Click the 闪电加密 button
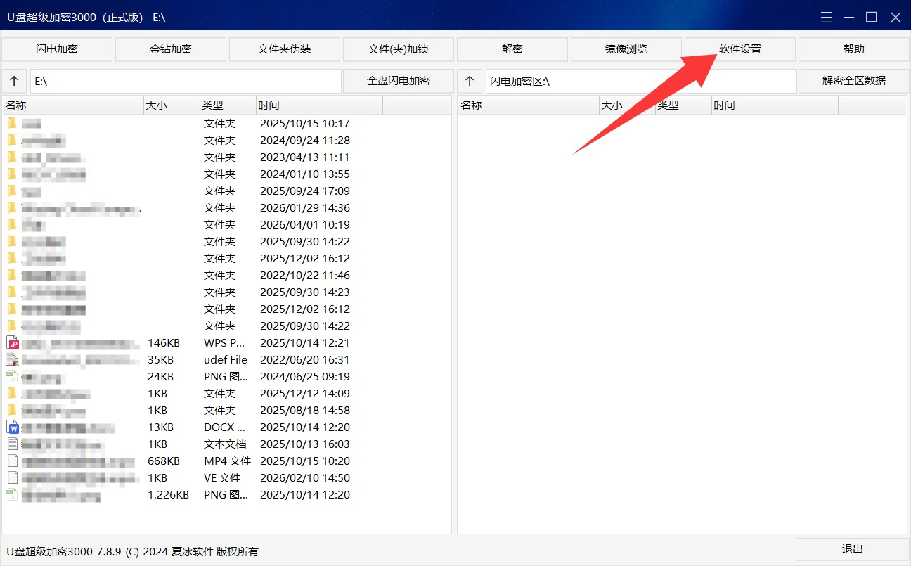This screenshot has height=566, width=911. (x=57, y=49)
